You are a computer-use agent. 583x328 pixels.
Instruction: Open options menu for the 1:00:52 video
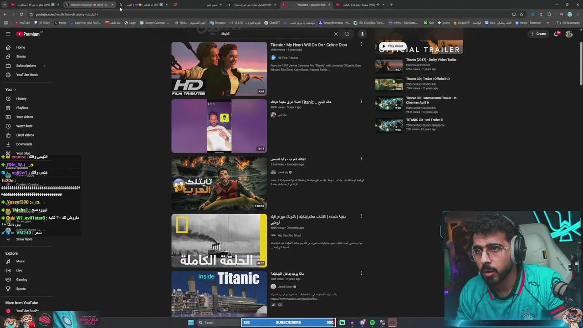[x=362, y=159]
